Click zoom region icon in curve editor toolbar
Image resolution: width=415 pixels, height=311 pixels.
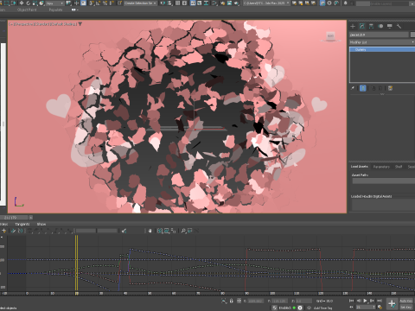pyautogui.click(x=190, y=231)
